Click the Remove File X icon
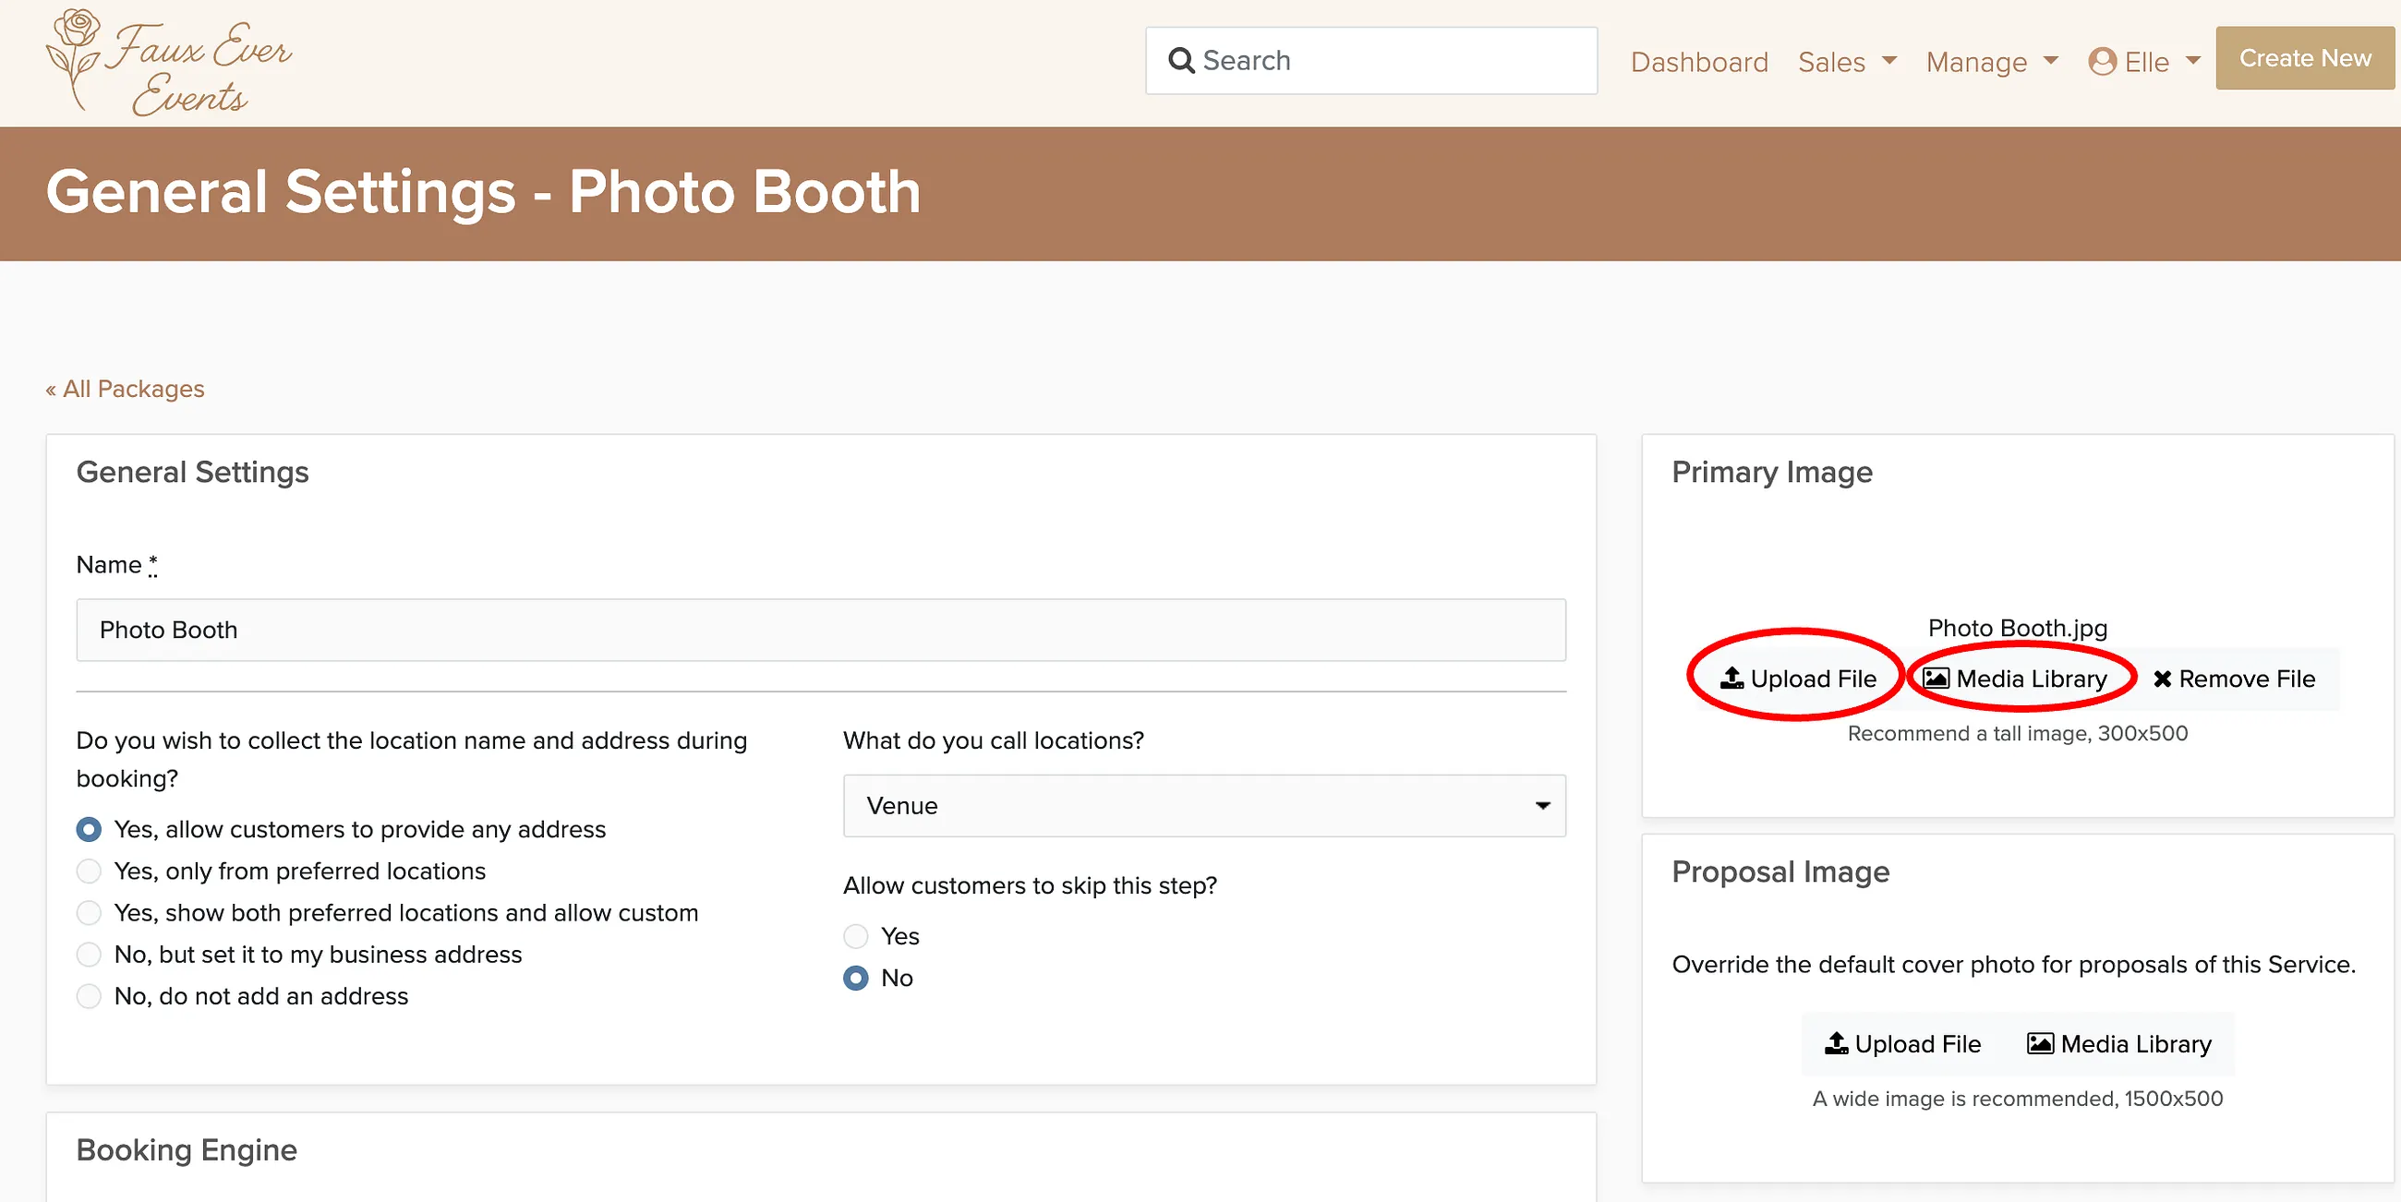The image size is (2401, 1202). [2163, 679]
